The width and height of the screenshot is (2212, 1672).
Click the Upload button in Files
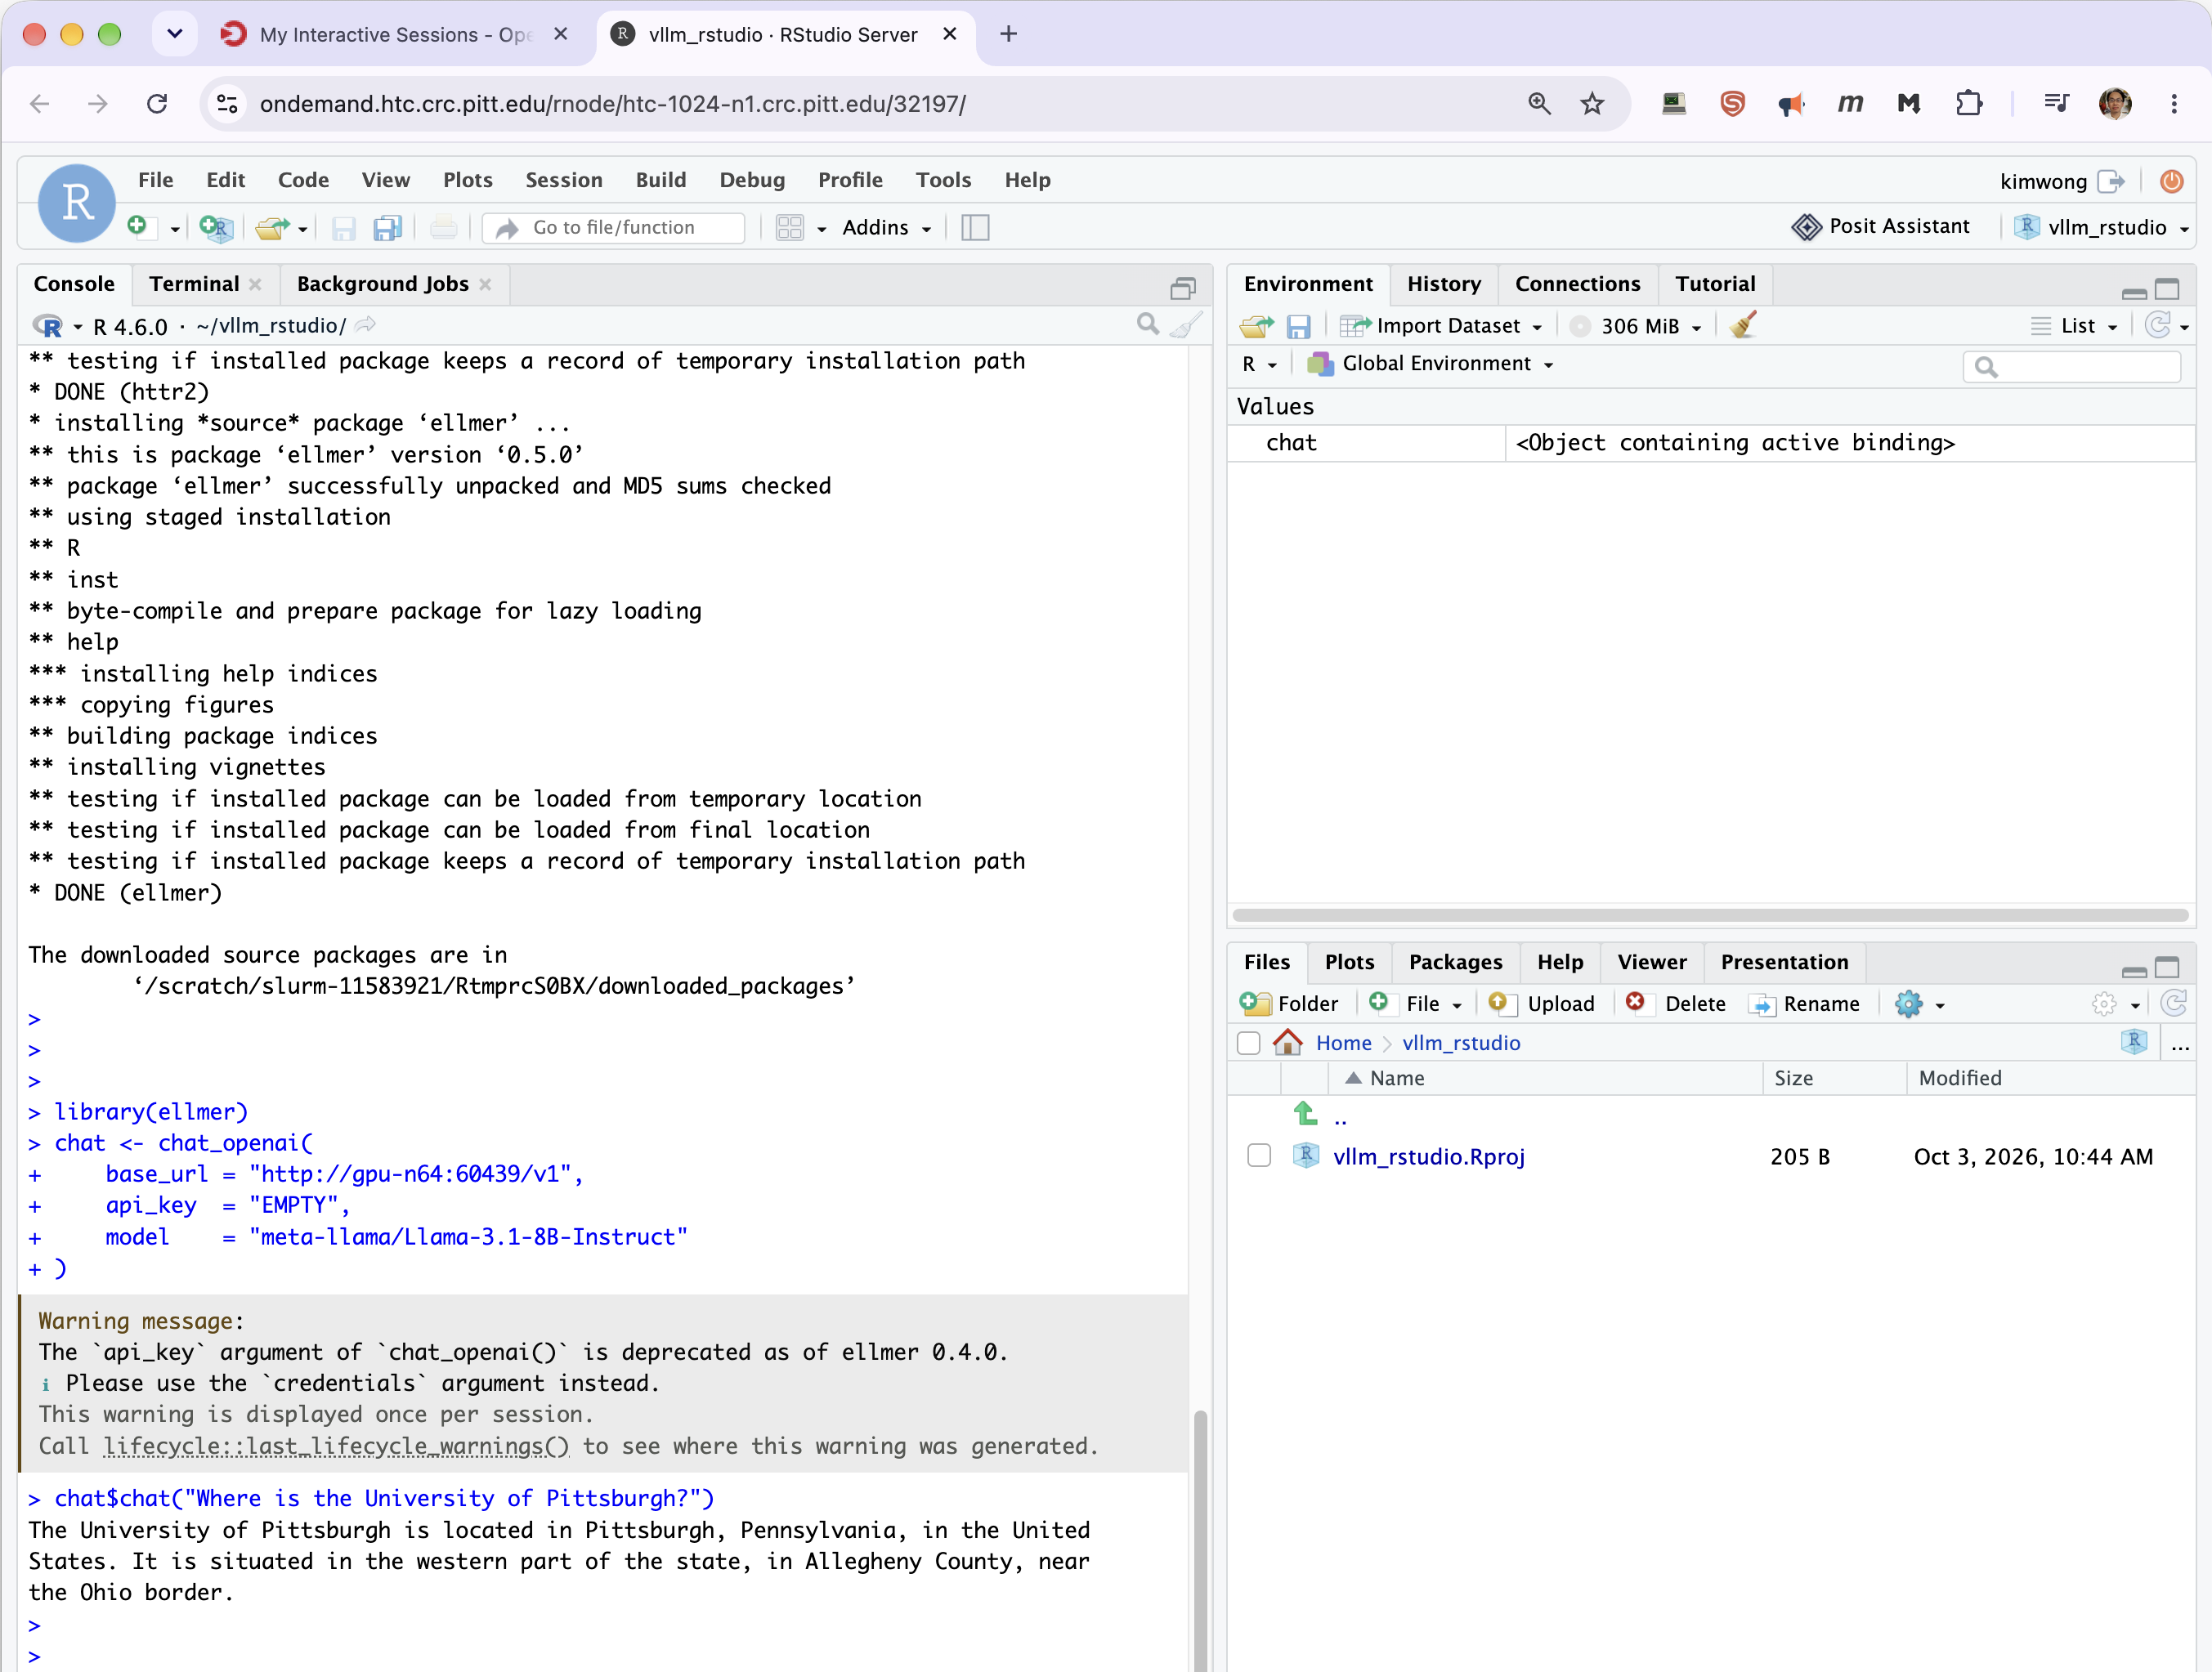coord(1541,1004)
